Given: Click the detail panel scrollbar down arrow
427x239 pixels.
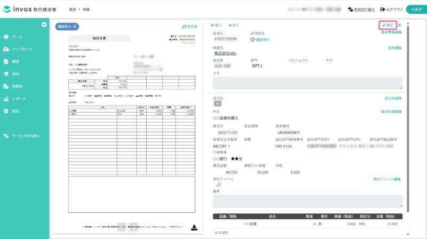Looking at the screenshot, I should pos(408,234).
